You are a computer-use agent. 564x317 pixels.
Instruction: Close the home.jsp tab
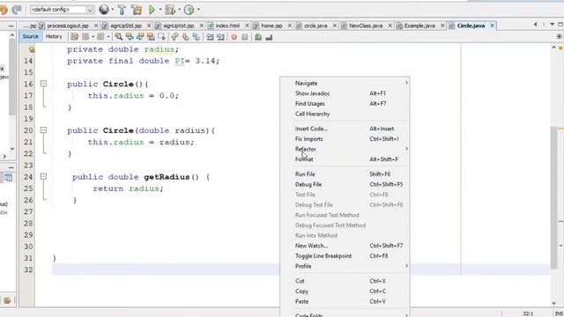coord(290,26)
